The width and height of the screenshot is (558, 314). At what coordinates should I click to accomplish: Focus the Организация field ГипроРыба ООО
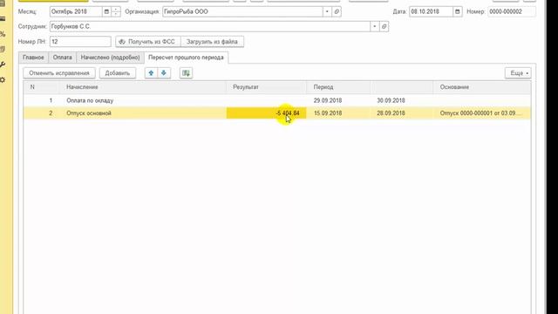coord(242,11)
